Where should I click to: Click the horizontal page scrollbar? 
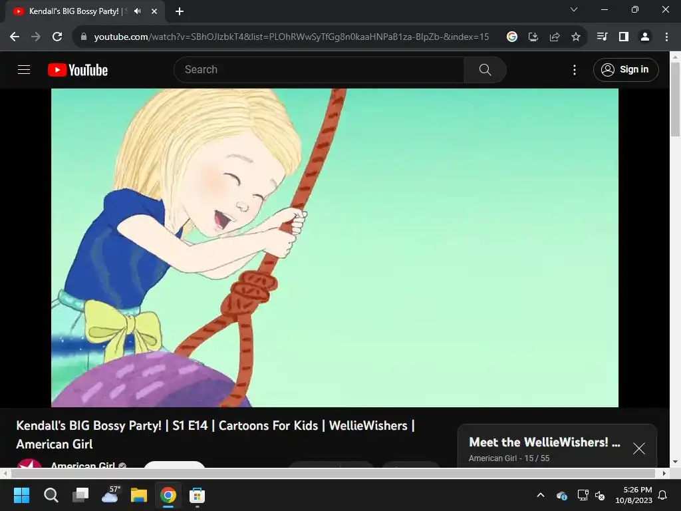tap(333, 473)
